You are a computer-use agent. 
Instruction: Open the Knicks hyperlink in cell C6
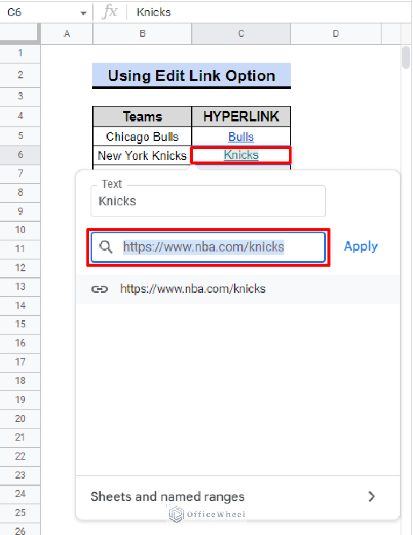tap(240, 155)
